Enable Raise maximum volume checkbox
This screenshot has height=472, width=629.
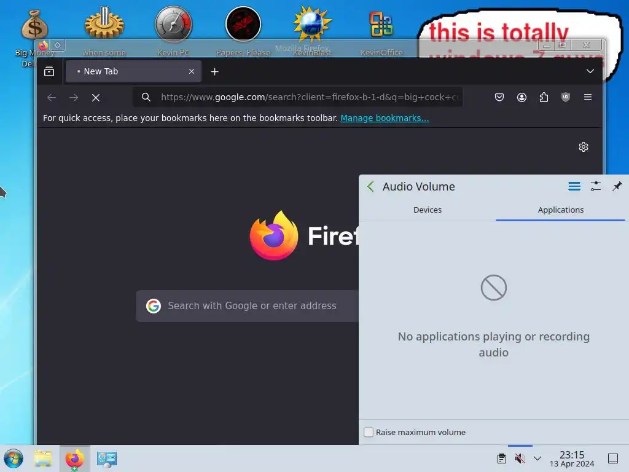369,432
